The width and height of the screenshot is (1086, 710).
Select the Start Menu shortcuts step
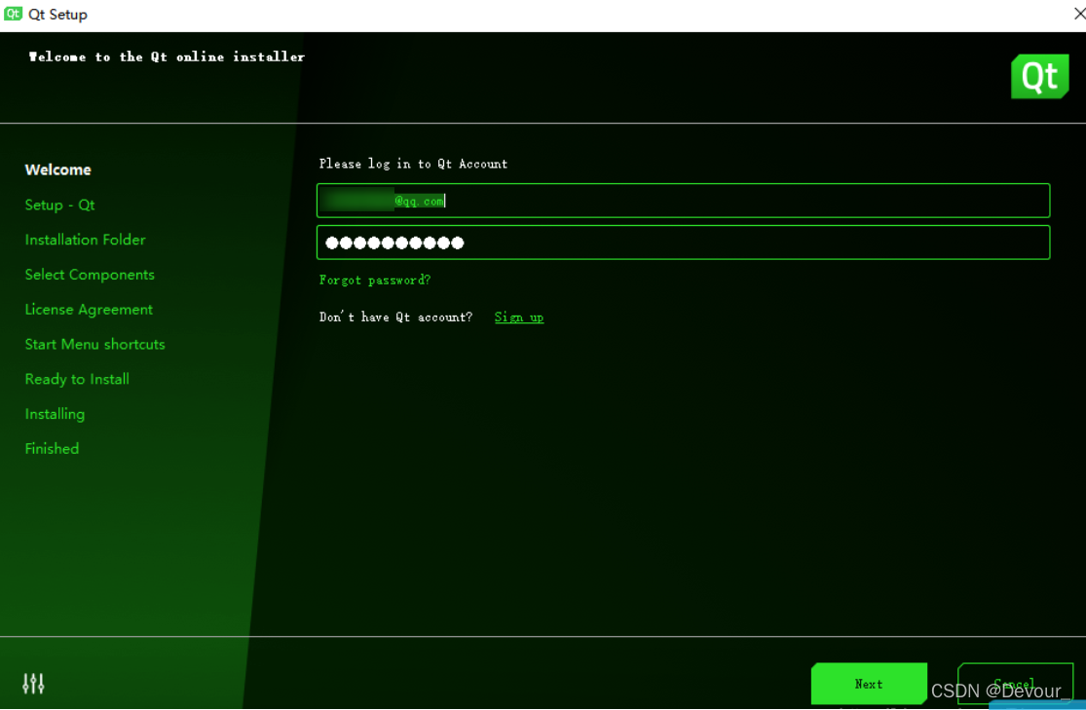point(94,344)
